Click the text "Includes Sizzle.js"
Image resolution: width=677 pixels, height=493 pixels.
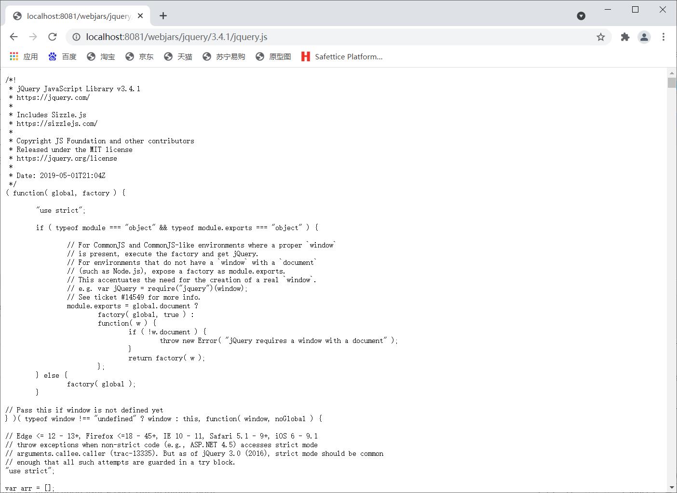click(x=52, y=115)
